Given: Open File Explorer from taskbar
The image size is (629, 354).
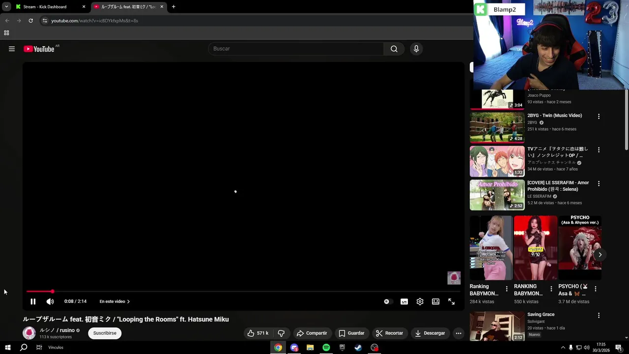Looking at the screenshot, I should coord(310,348).
